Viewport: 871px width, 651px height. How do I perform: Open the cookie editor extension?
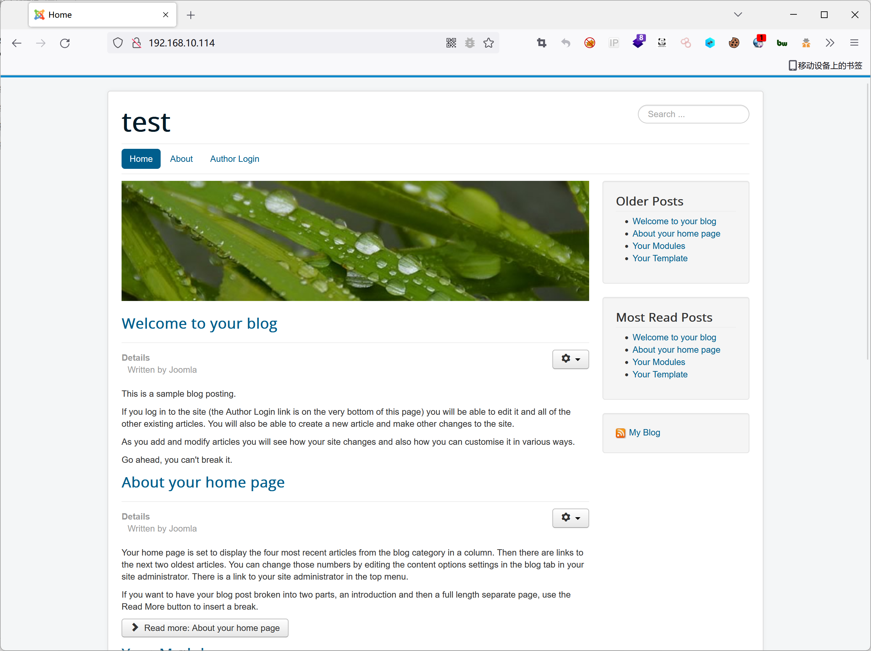734,43
